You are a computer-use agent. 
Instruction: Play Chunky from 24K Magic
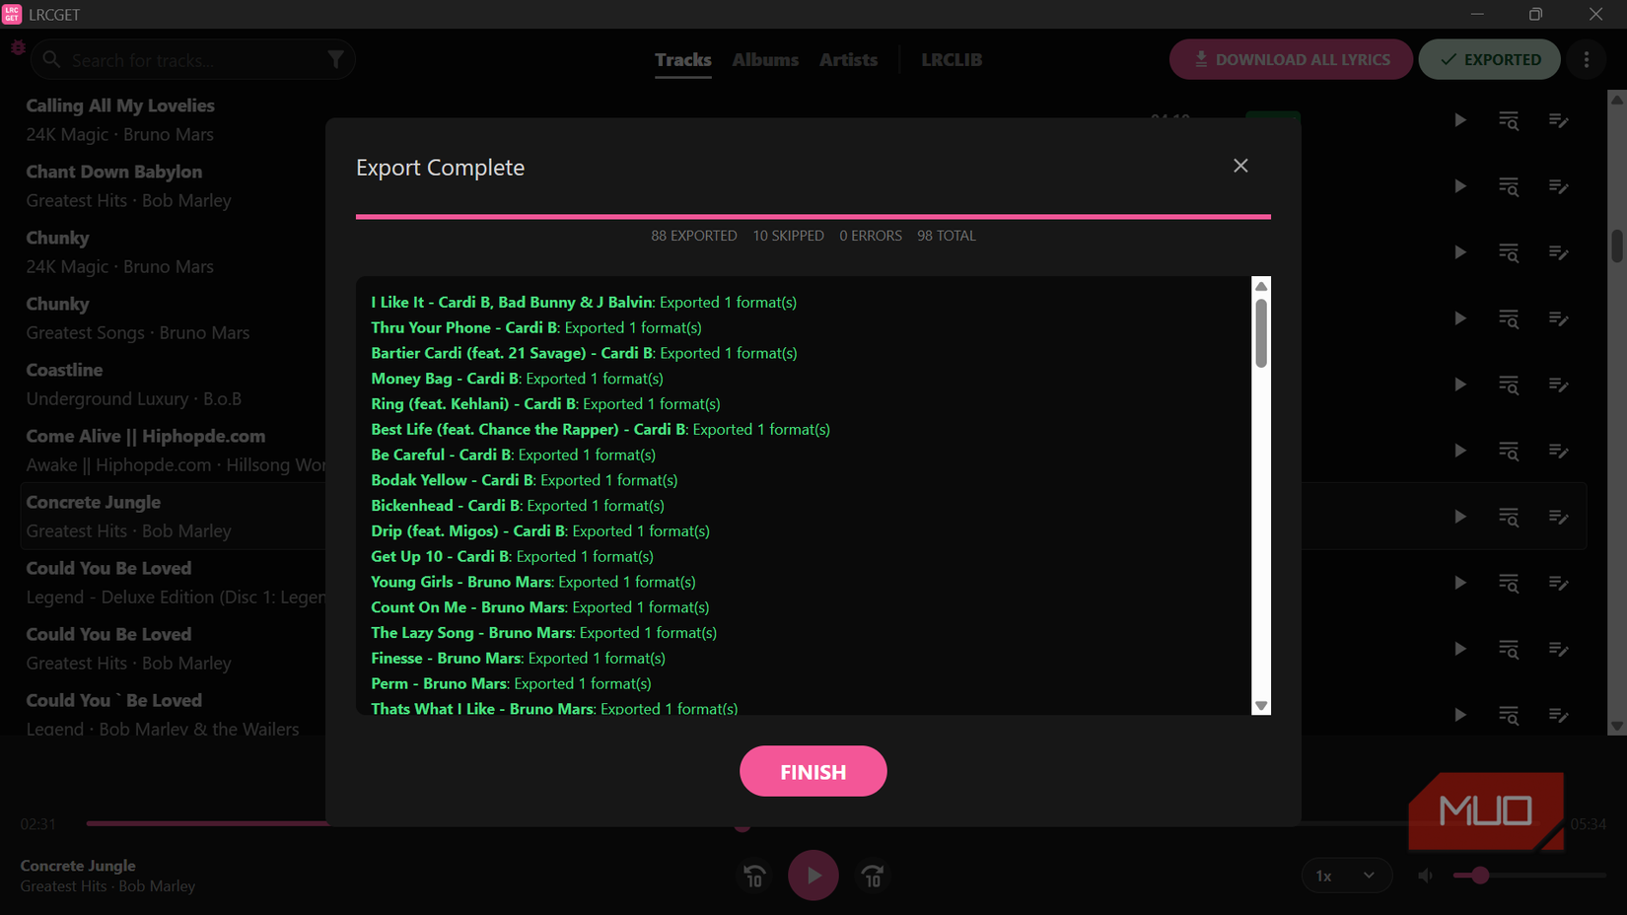point(1459,252)
